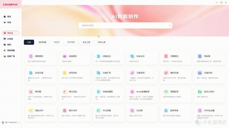Click the COLORFUL logo

point(11,5)
